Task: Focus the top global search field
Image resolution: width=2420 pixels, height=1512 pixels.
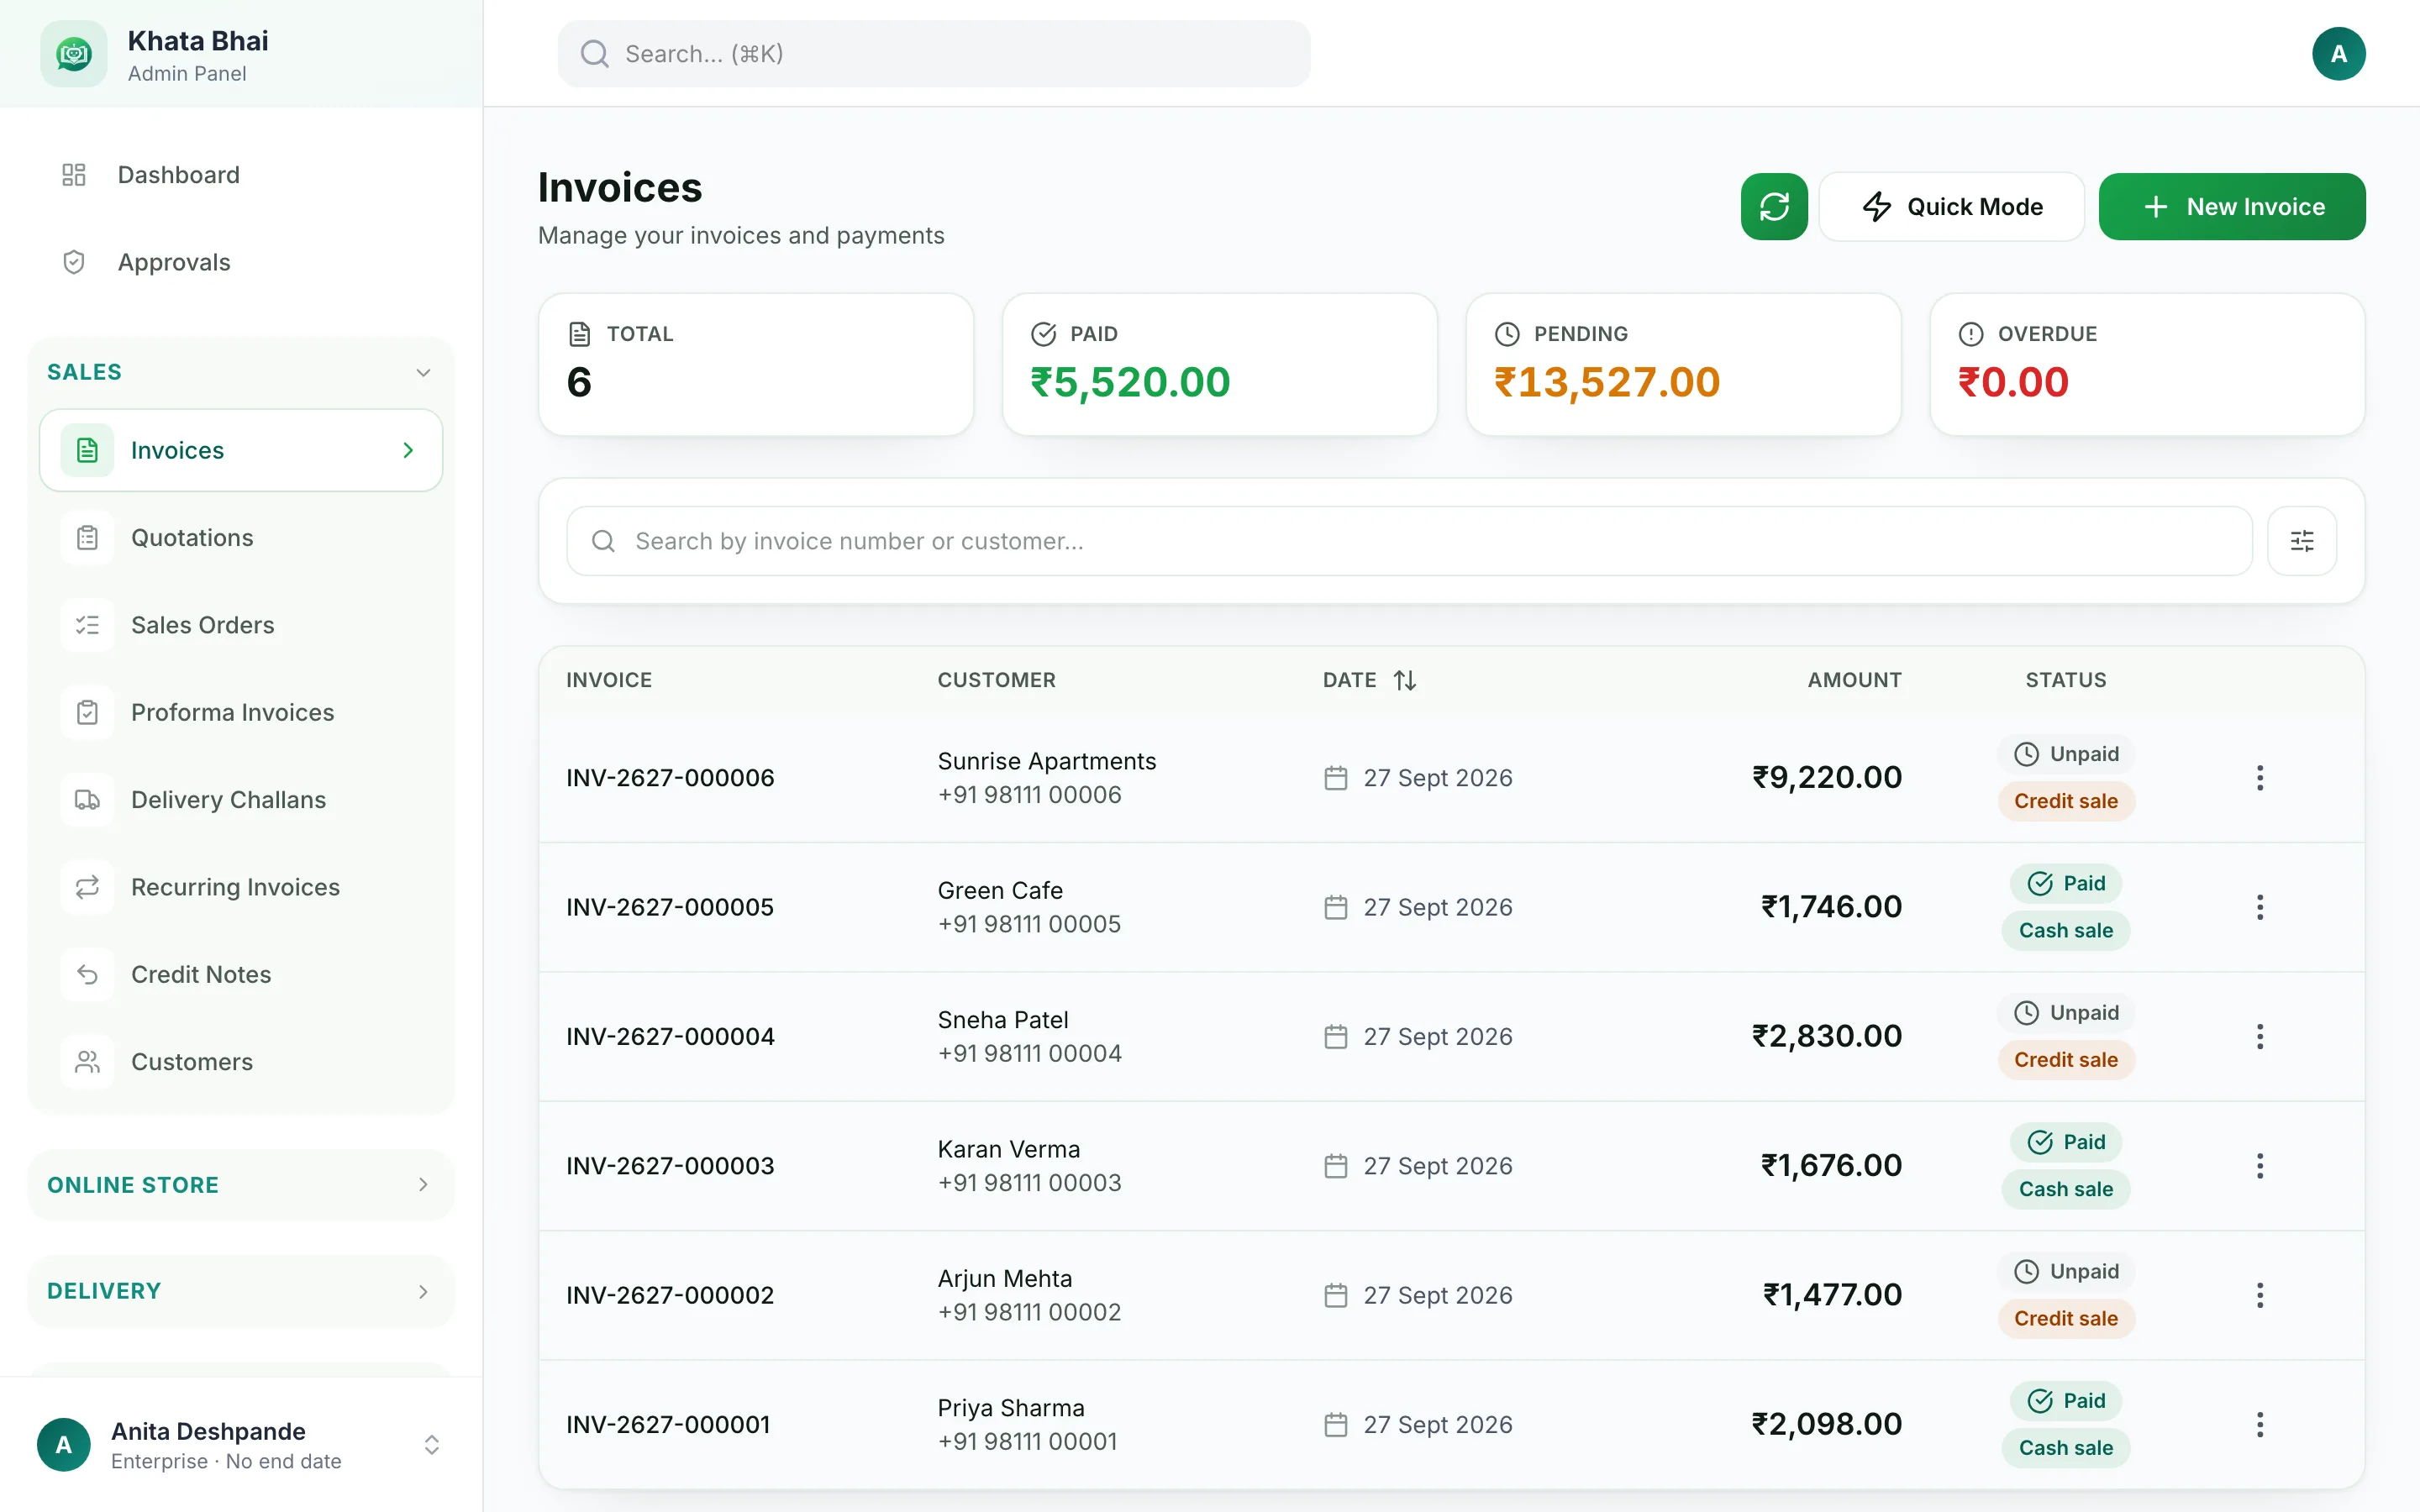Action: (x=934, y=54)
